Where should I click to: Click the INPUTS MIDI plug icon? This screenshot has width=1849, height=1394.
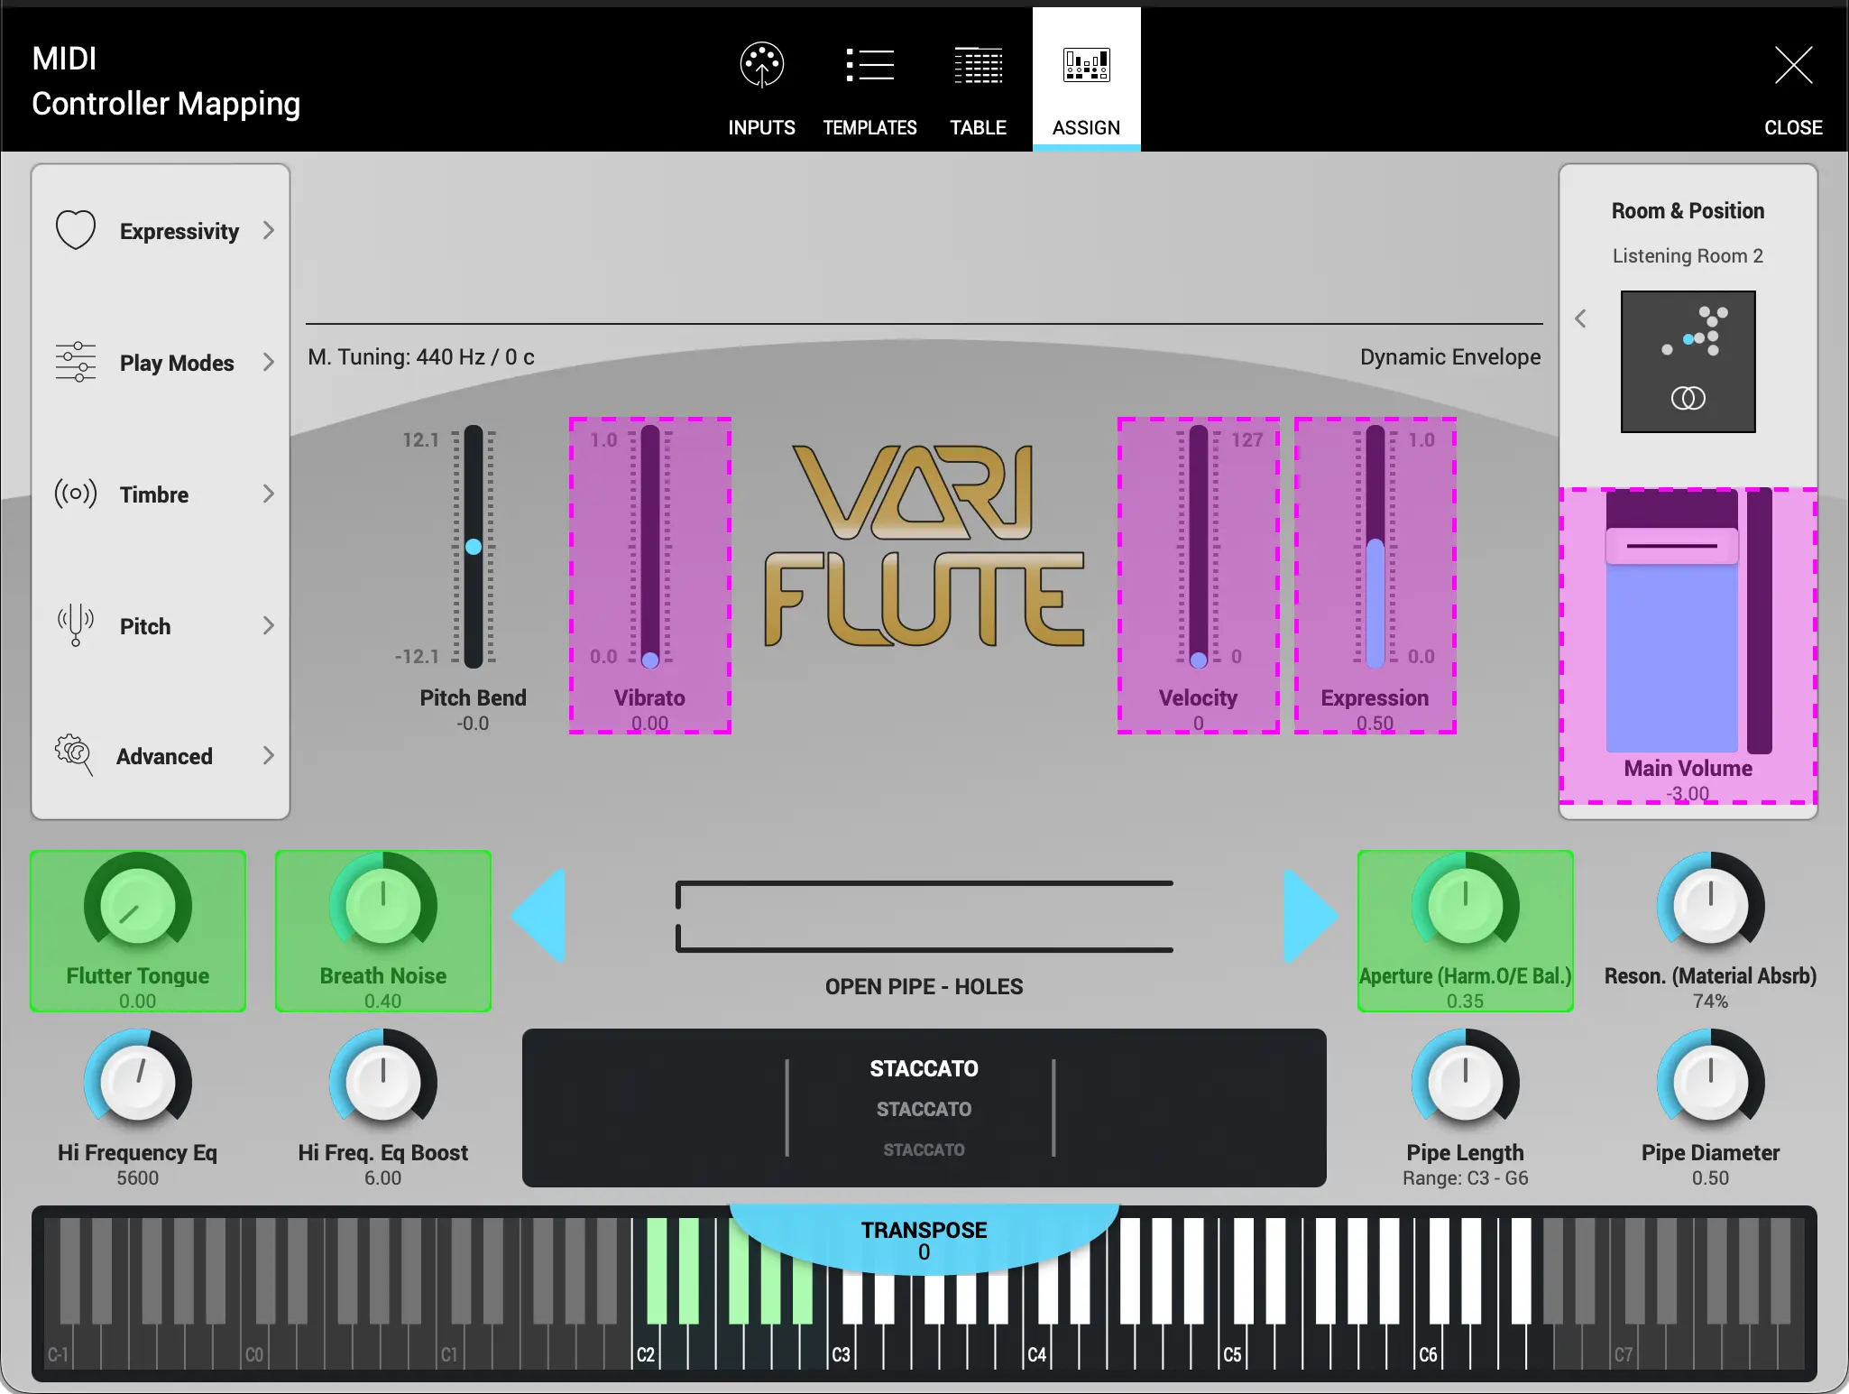[760, 65]
